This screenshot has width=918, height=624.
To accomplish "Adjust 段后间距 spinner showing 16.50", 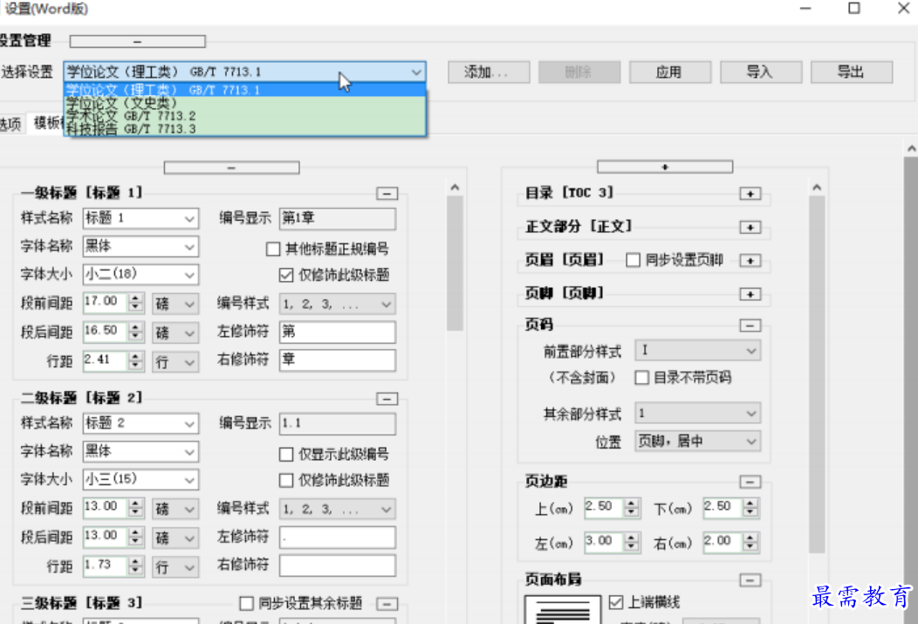I will point(135,332).
